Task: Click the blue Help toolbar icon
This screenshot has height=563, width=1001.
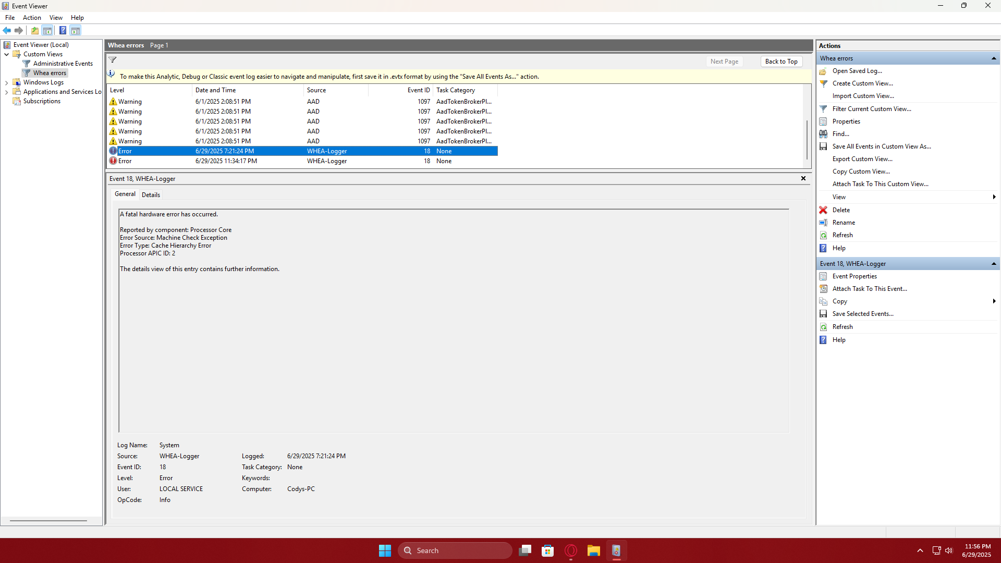Action: 63,30
